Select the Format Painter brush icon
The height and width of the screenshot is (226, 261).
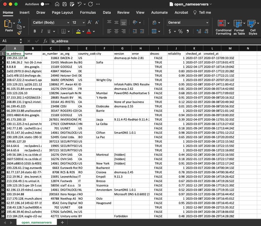[19, 33]
